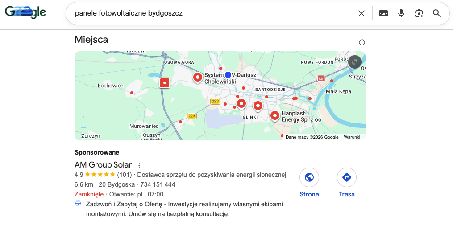
Task: Open AM Group Solar listing title
Action: pyautogui.click(x=103, y=165)
